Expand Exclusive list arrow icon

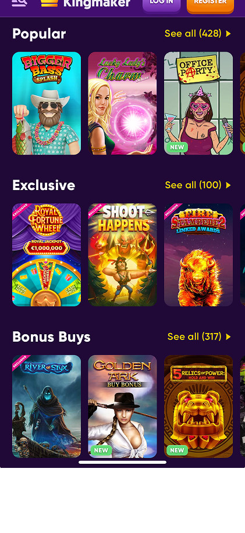click(x=228, y=185)
